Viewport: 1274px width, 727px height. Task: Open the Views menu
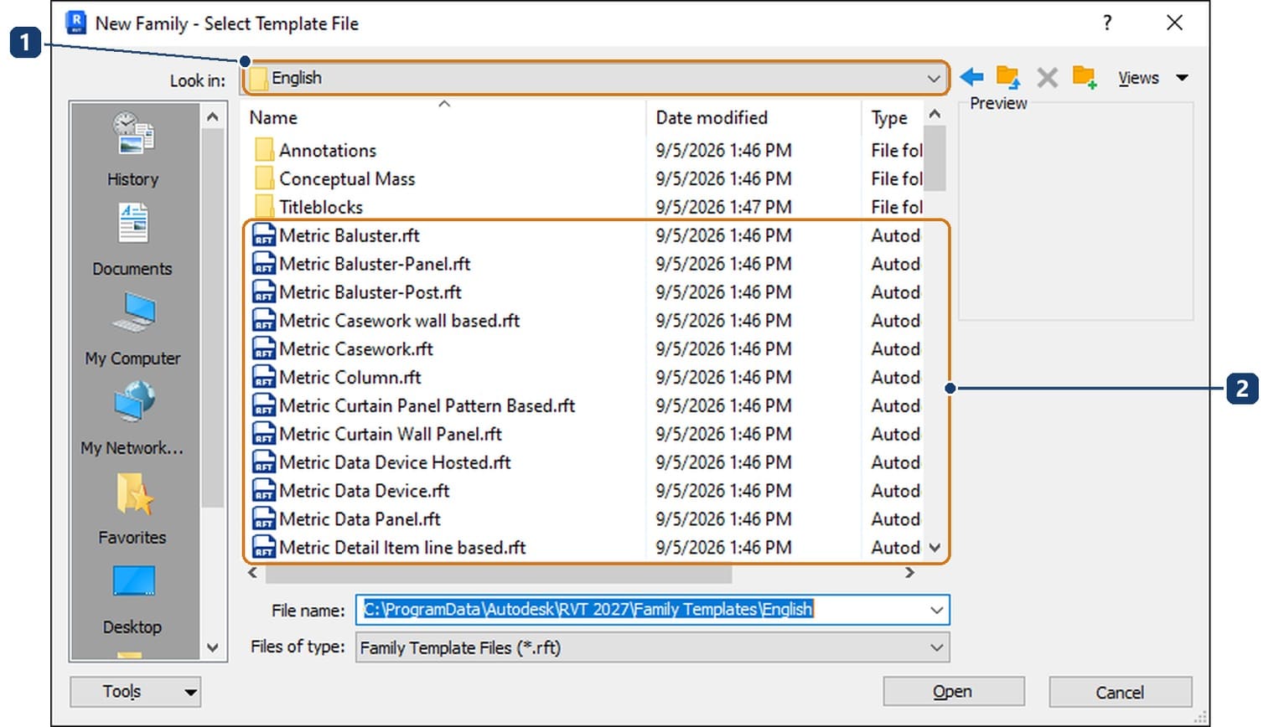click(1153, 78)
